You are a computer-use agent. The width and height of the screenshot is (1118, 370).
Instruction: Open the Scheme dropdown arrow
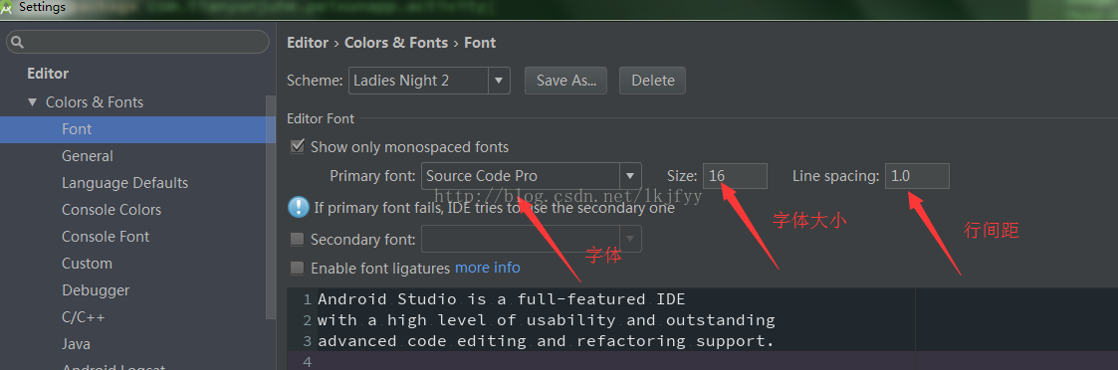coord(499,81)
